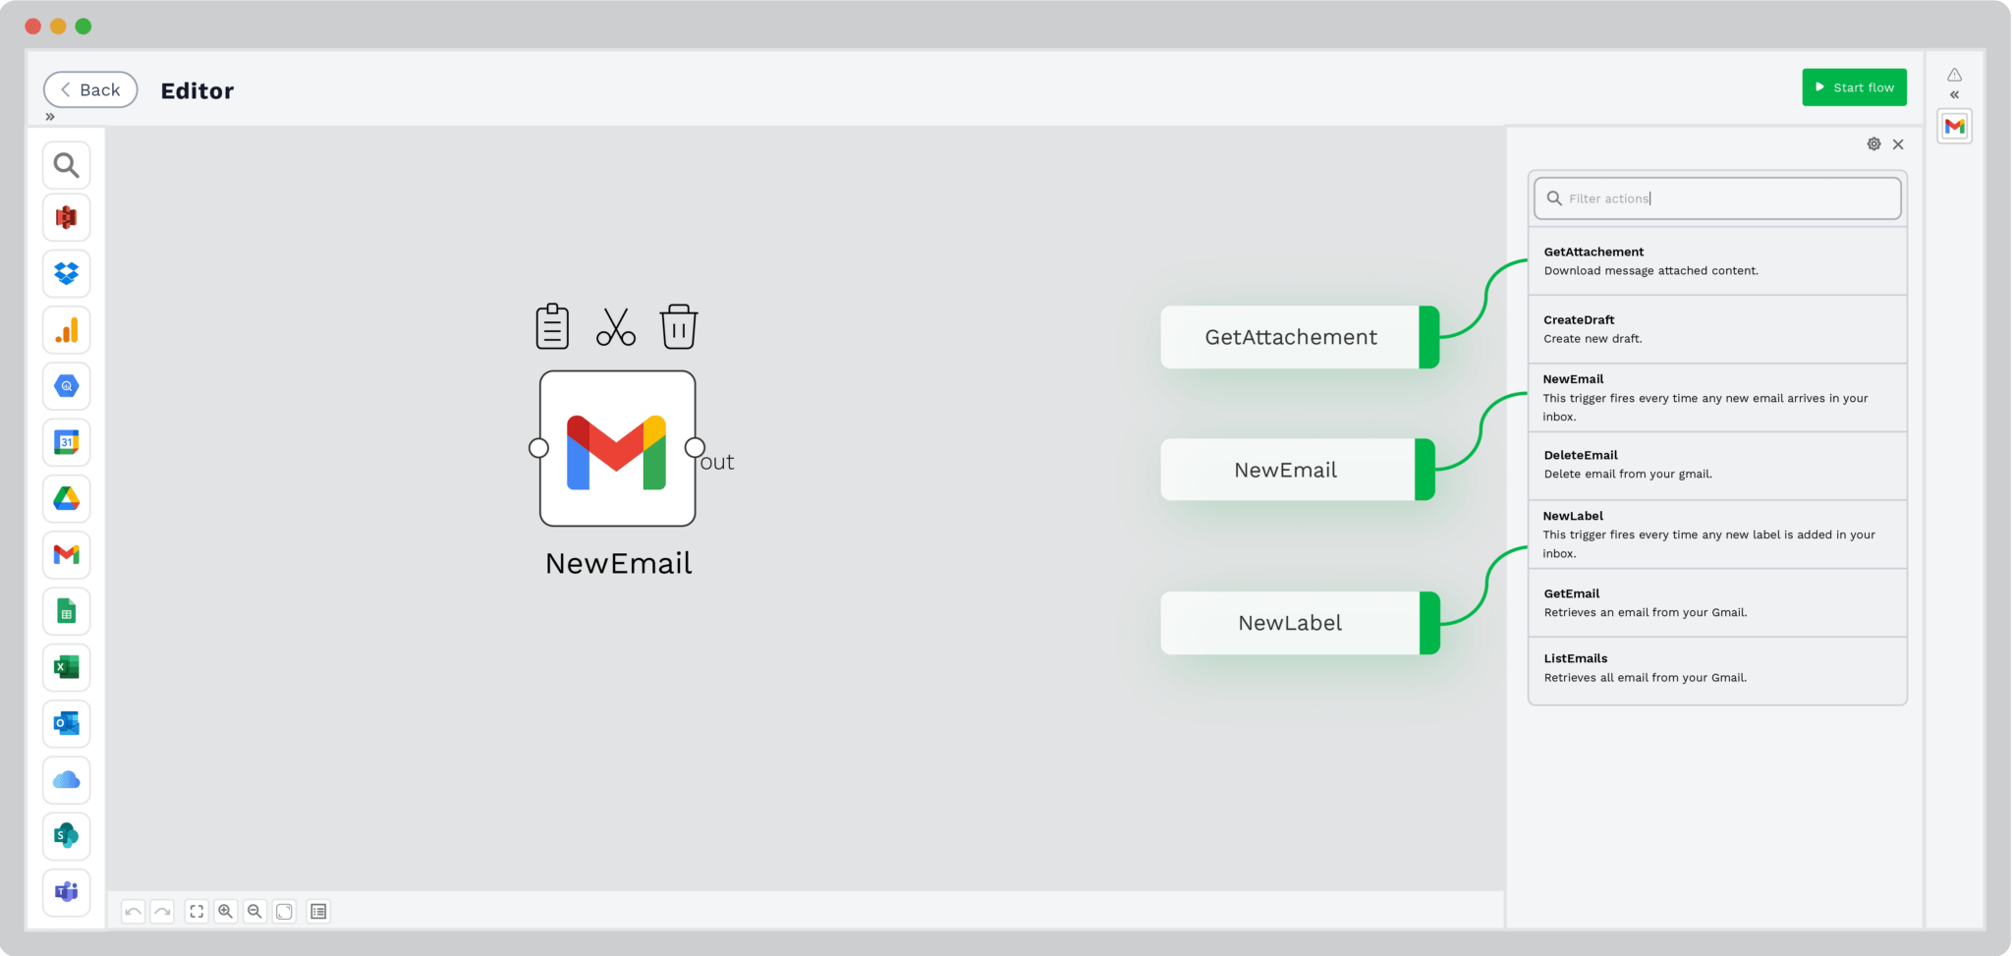2012x956 pixels.
Task: Select the Microsoft Teams connector
Action: (66, 892)
